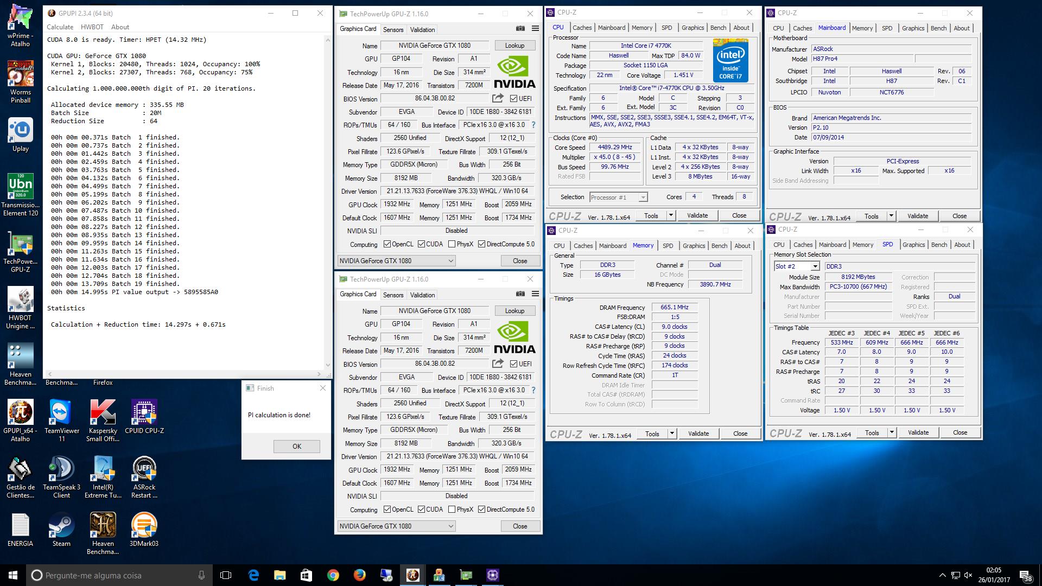Switch to Caches tab in CPU-Z CPU window
The width and height of the screenshot is (1042, 586).
pos(582,28)
